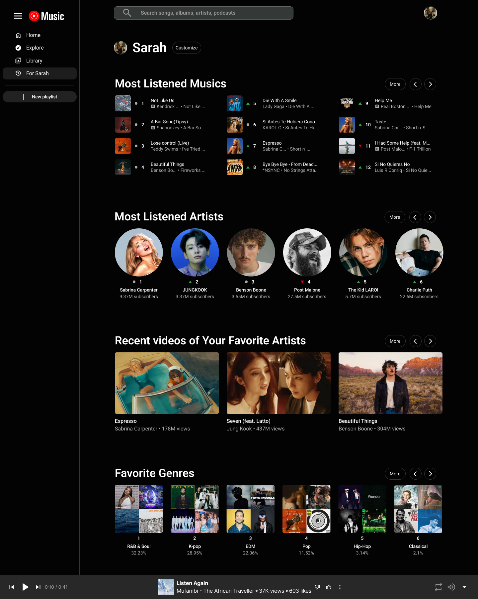Like the current song
The width and height of the screenshot is (478, 599).
[x=329, y=587]
